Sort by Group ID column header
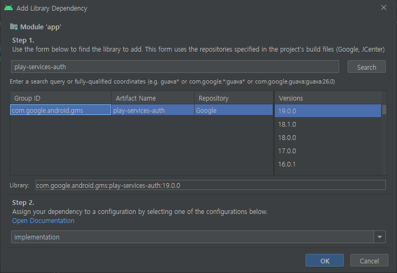The image size is (397, 273). pyautogui.click(x=61, y=98)
